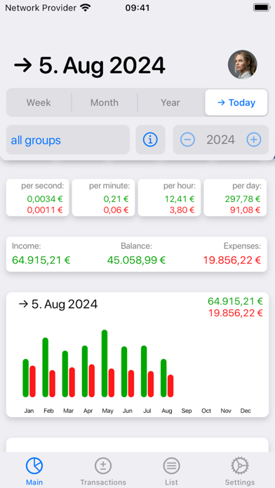Tap the Aug red expenses bar
The height and width of the screenshot is (488, 275).
tap(170, 386)
